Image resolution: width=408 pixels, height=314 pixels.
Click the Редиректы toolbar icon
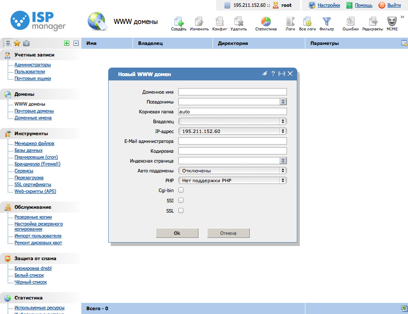373,22
